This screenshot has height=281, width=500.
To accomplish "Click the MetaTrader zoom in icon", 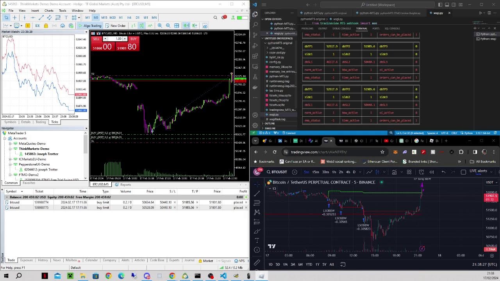I will pyautogui.click(x=160, y=26).
